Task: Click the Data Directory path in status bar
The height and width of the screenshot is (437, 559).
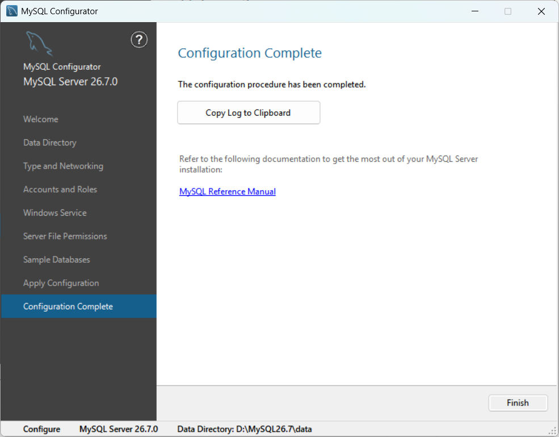Action: (x=245, y=429)
